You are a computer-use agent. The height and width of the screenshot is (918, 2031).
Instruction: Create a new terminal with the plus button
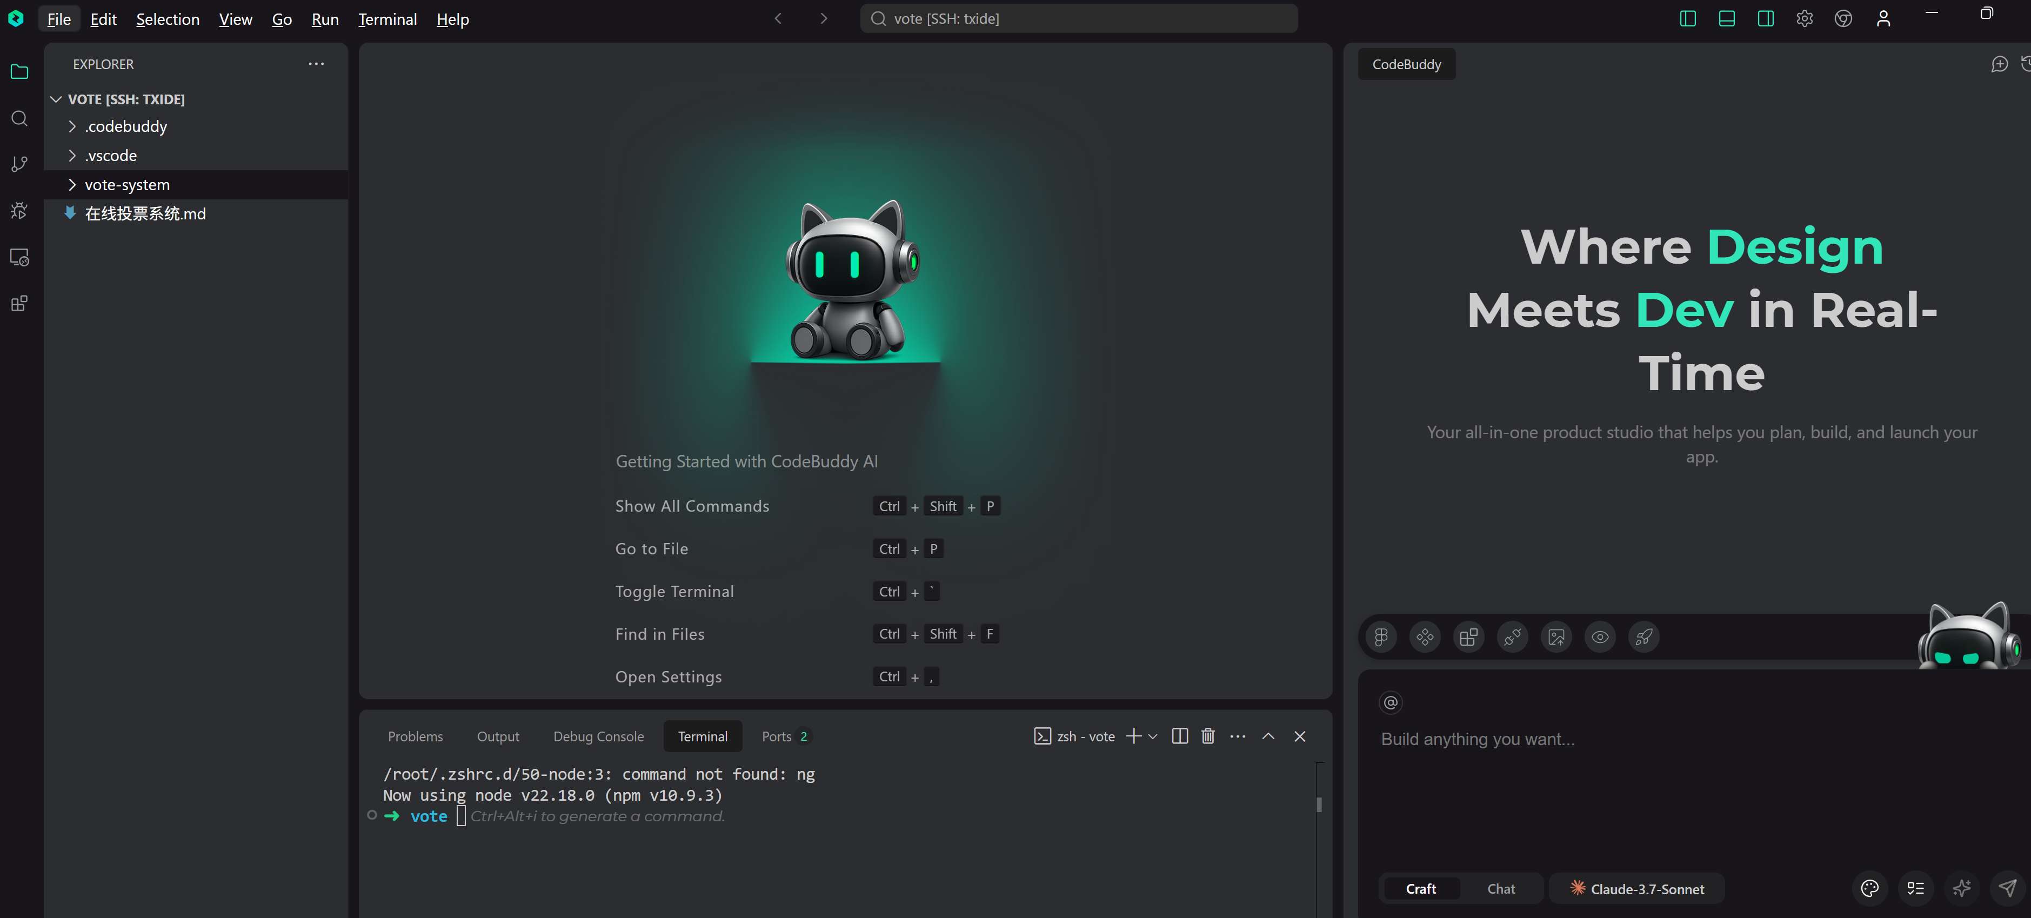coord(1134,736)
